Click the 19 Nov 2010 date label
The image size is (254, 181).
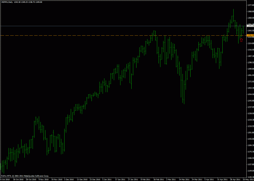point(56,179)
